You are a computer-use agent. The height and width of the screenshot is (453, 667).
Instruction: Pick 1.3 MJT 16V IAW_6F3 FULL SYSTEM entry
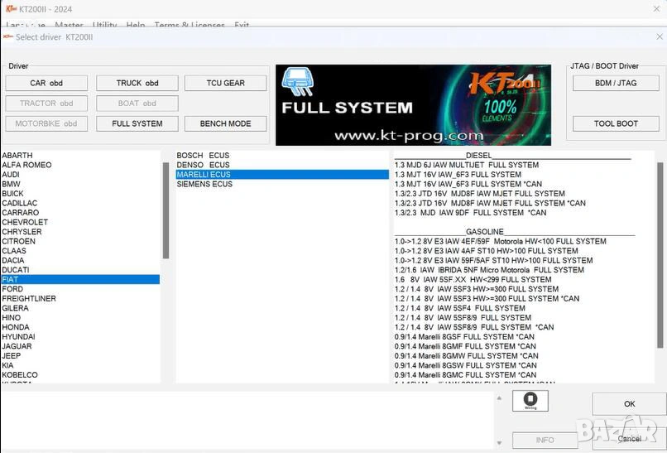pos(458,175)
